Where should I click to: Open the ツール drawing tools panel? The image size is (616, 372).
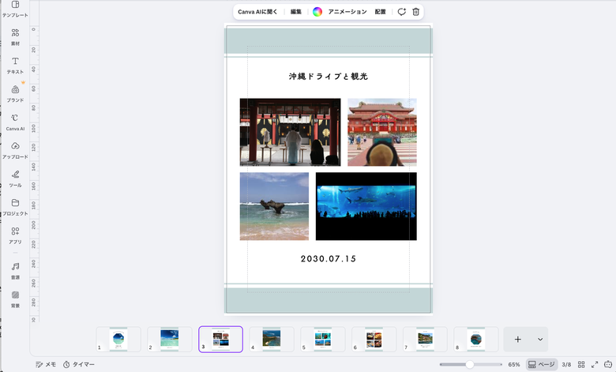[15, 178]
